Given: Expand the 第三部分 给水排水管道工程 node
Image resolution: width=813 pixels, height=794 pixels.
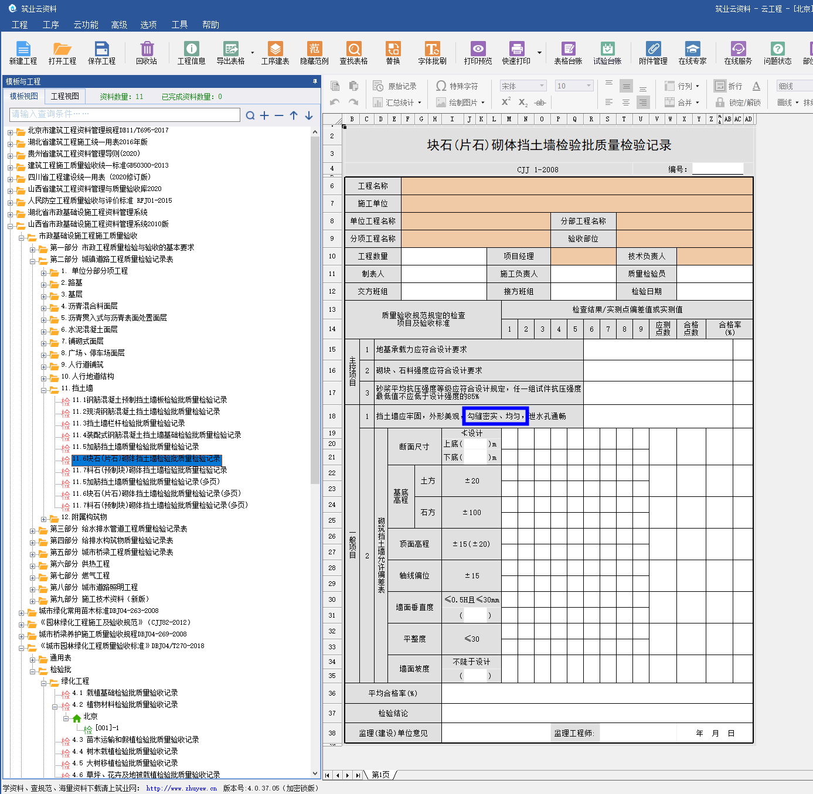Looking at the screenshot, I should coord(33,530).
